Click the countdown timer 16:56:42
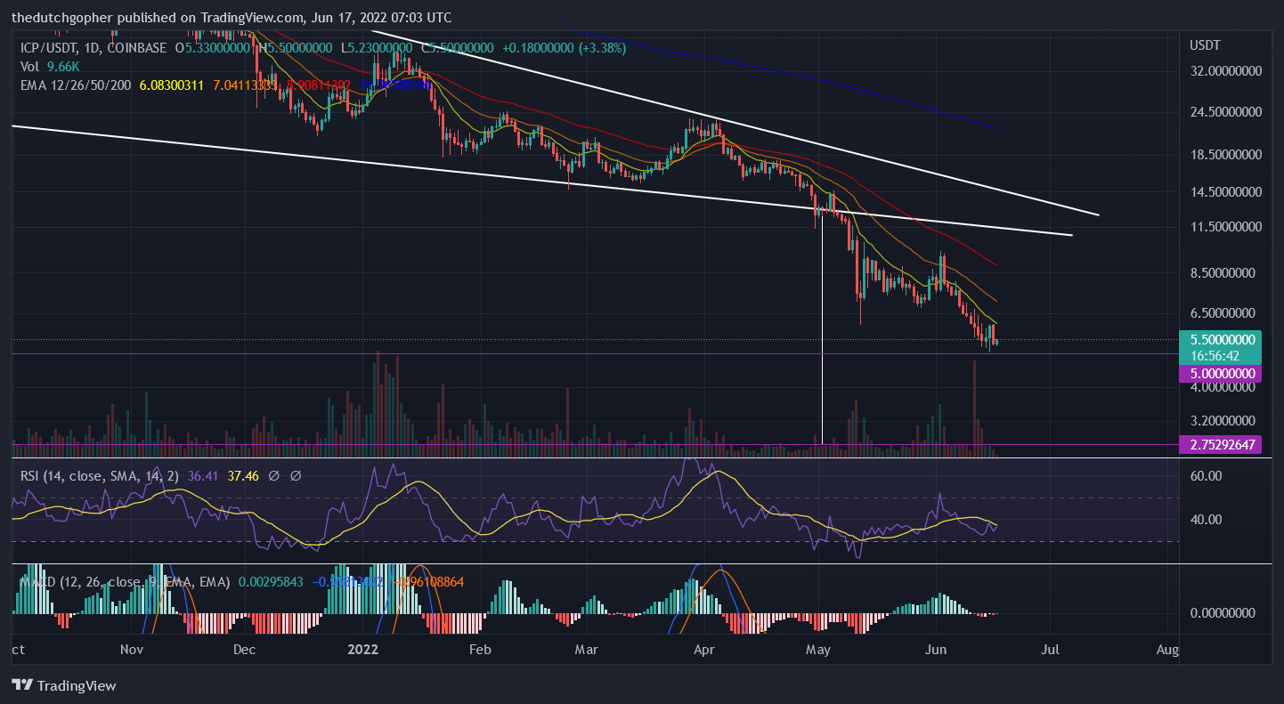The height and width of the screenshot is (704, 1284). (1215, 354)
